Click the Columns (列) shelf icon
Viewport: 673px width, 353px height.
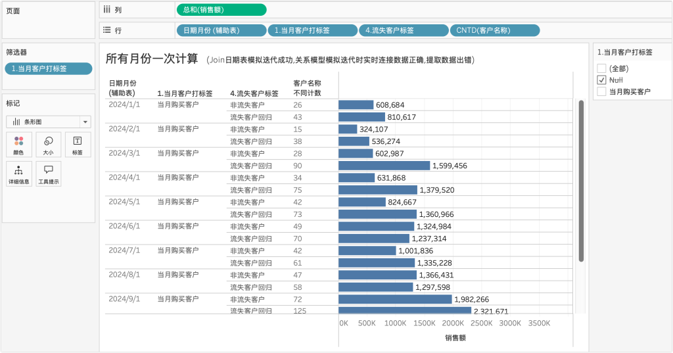pyautogui.click(x=106, y=9)
